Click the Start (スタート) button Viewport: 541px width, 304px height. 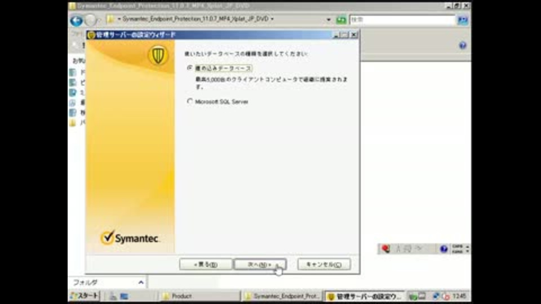coord(85,296)
